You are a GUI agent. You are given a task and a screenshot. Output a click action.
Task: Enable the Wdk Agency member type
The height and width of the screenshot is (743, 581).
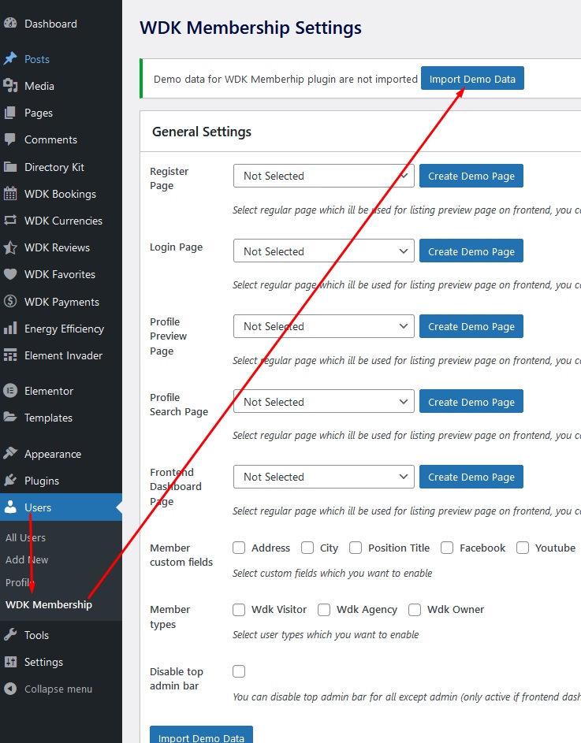[x=324, y=609]
